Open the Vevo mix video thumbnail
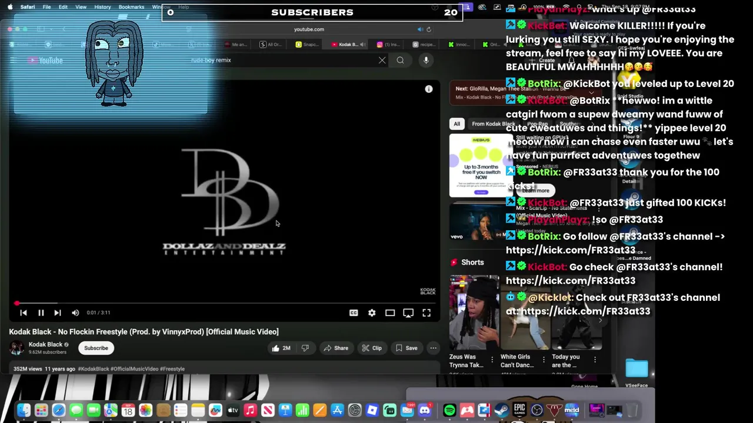The width and height of the screenshot is (753, 423). coord(481,223)
